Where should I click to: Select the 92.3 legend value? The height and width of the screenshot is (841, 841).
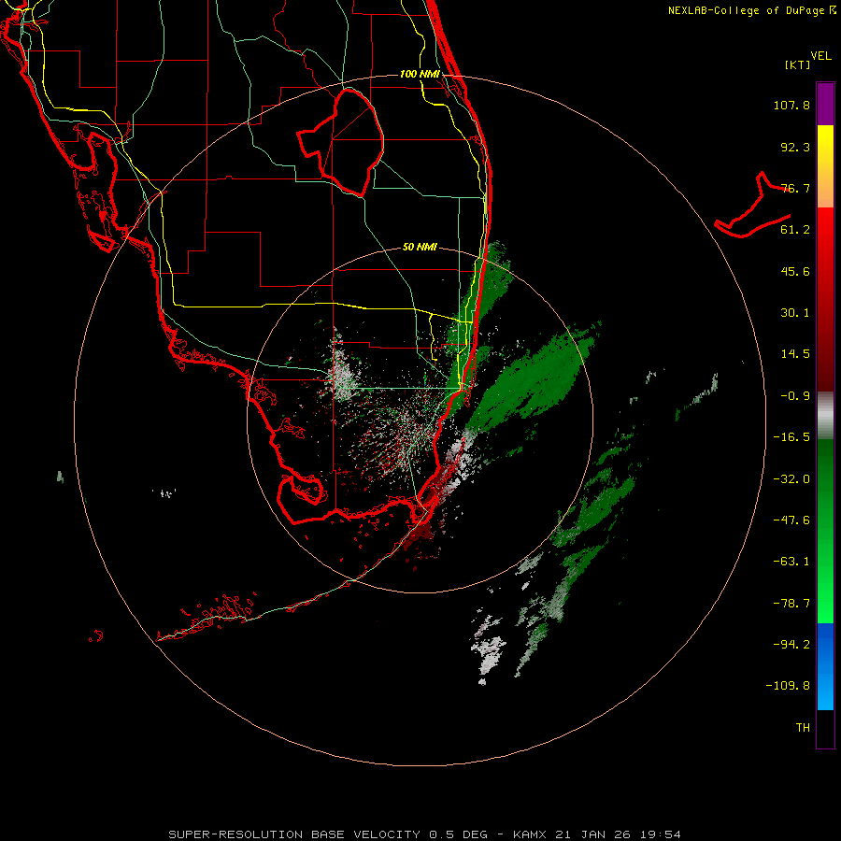coord(795,147)
